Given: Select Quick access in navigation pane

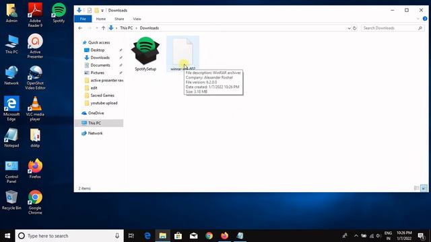Looking at the screenshot, I should point(99,42).
